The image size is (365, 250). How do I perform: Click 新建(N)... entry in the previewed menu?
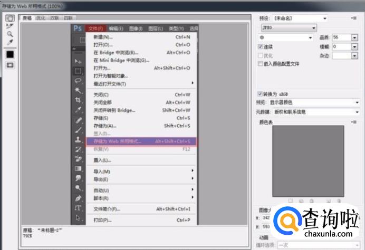click(141, 37)
